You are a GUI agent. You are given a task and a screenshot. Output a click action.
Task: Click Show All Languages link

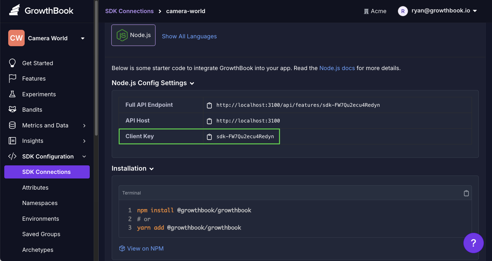[x=189, y=36]
